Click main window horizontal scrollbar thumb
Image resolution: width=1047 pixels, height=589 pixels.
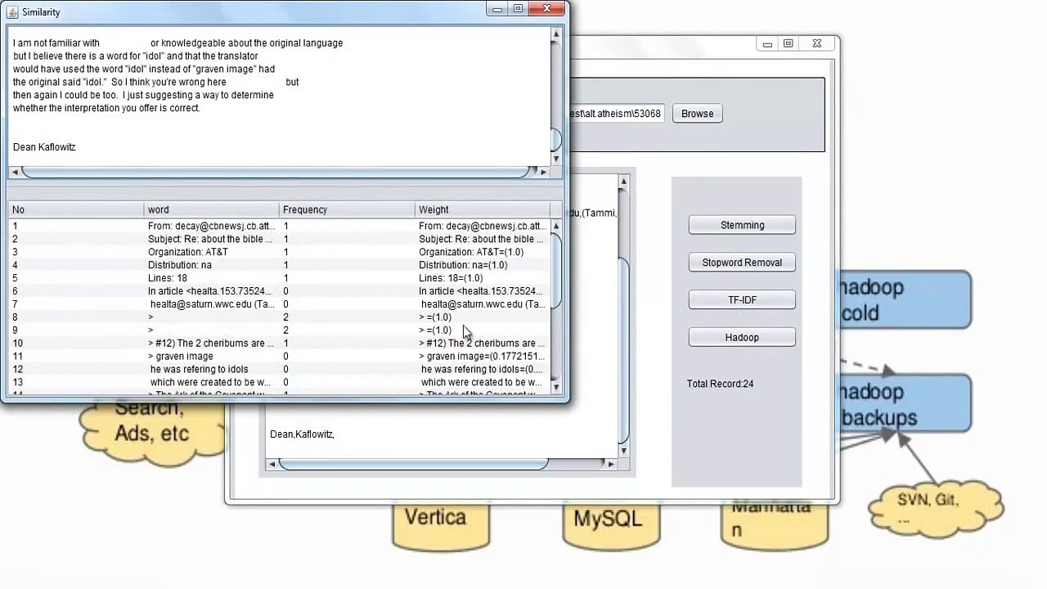(x=413, y=464)
